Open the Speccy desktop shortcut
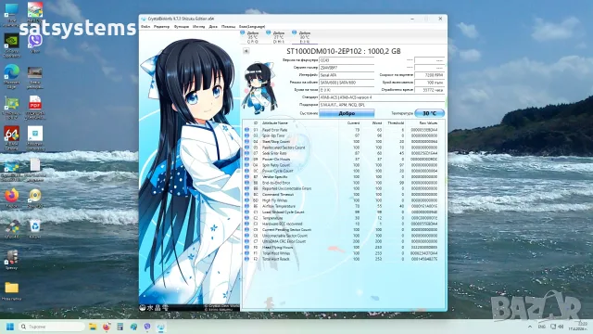 pos(11,260)
